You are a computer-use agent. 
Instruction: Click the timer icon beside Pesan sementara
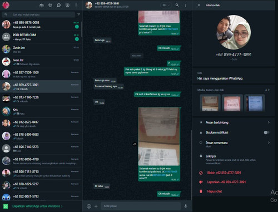[201, 142]
